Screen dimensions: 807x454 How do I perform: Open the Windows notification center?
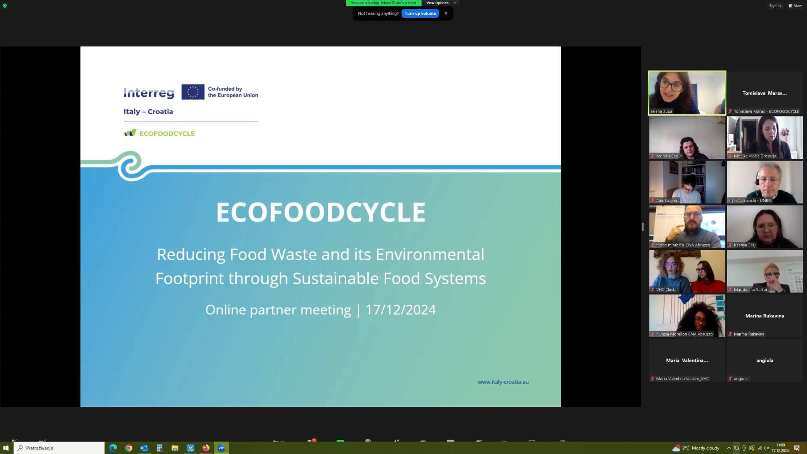tap(797, 448)
